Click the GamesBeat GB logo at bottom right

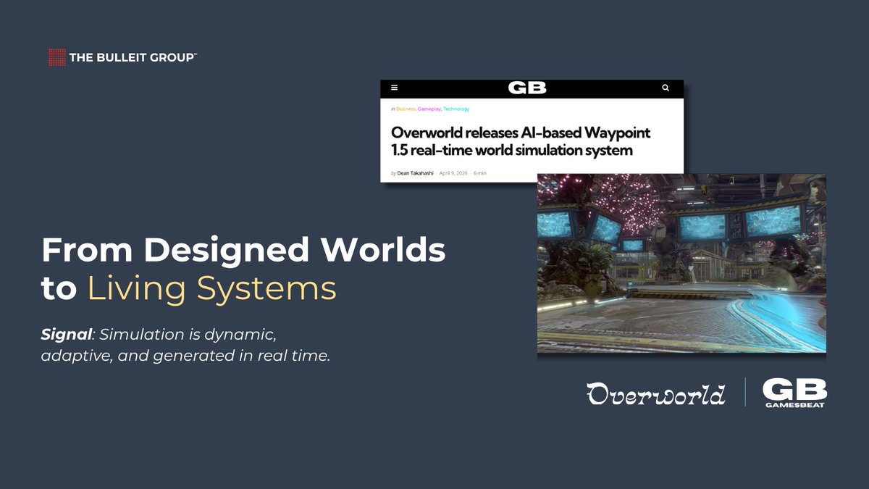coord(794,393)
